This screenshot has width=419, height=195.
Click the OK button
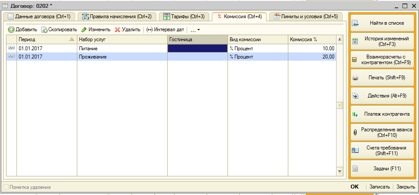354,187
